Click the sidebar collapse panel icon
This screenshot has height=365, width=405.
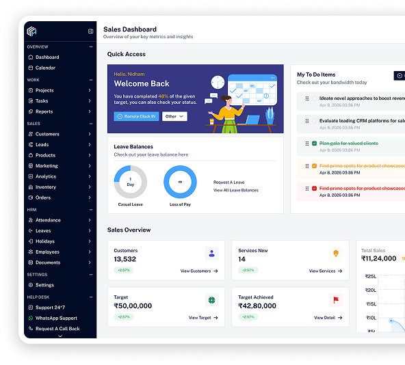[x=90, y=31]
